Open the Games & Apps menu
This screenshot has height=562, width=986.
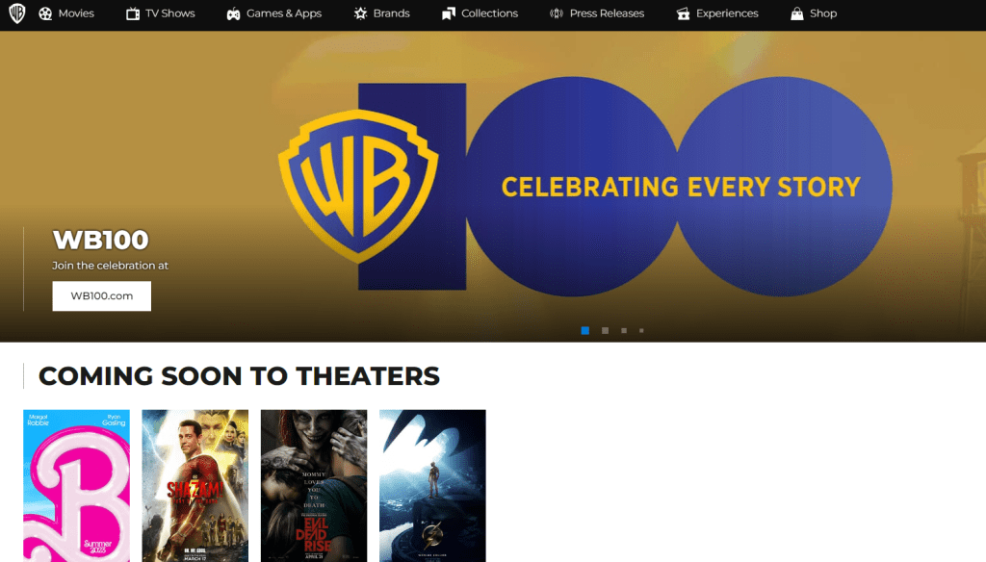pos(283,13)
